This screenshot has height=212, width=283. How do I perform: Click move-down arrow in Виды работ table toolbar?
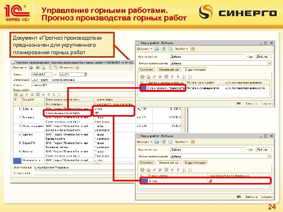(49, 95)
